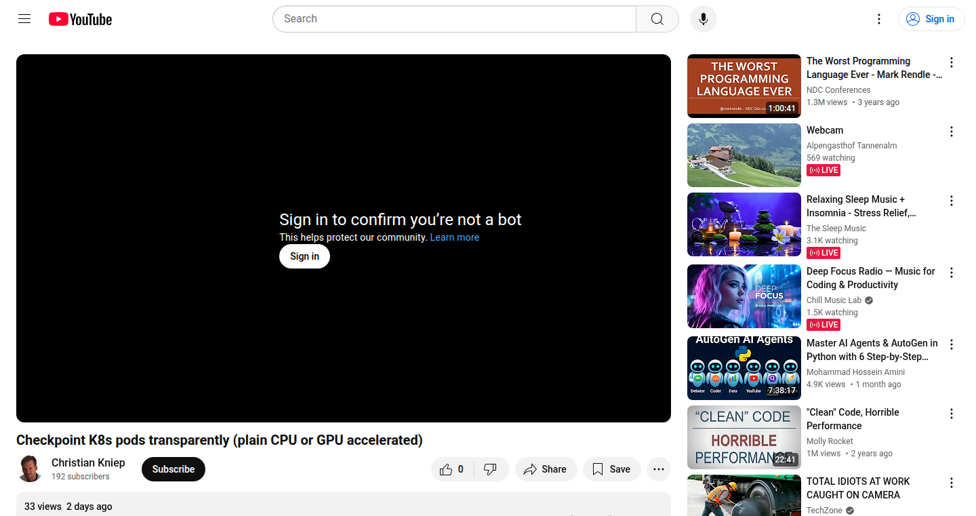Click the search magnifier button
This screenshot has width=976, height=516.
[657, 19]
